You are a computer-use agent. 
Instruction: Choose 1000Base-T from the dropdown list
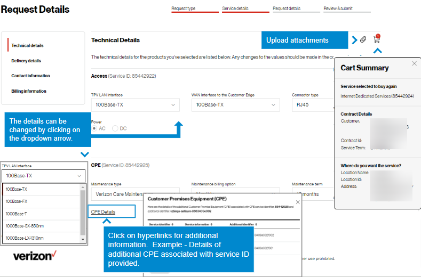[x=41, y=214]
